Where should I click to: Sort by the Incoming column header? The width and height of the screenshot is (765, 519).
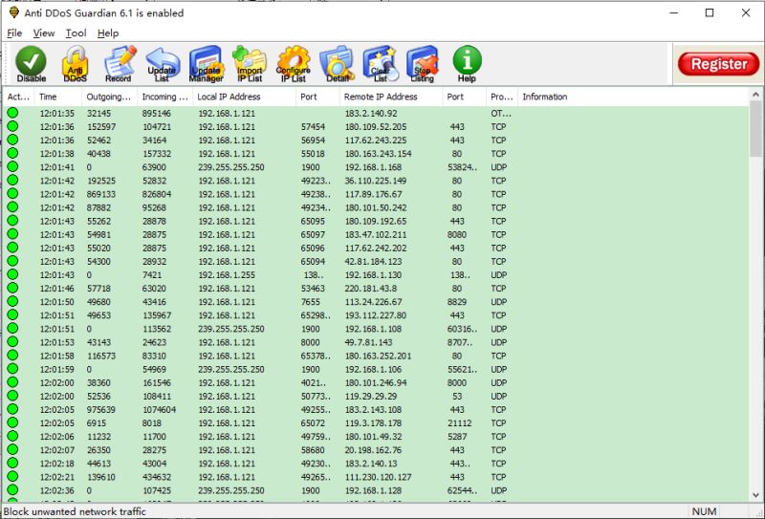pyautogui.click(x=165, y=97)
